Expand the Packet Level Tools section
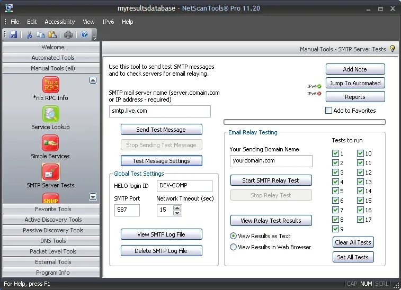The image size is (401, 290). (x=51, y=251)
